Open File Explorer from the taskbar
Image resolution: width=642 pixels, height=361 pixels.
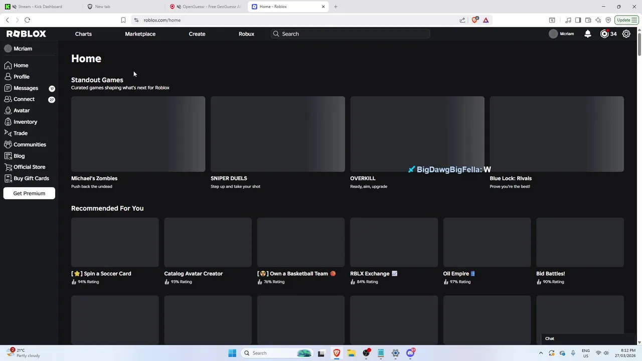point(351,353)
